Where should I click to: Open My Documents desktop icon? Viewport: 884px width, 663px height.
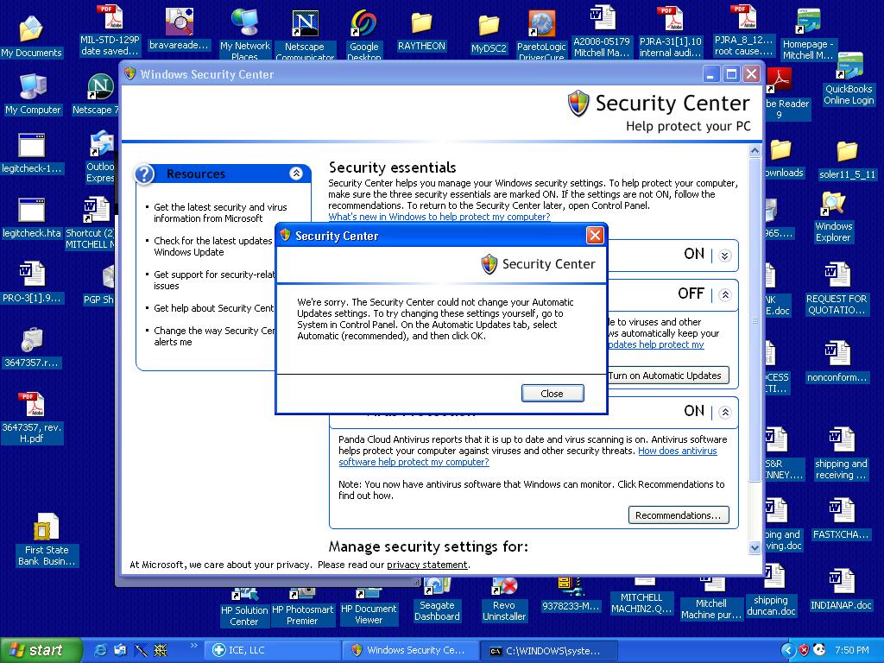31,36
